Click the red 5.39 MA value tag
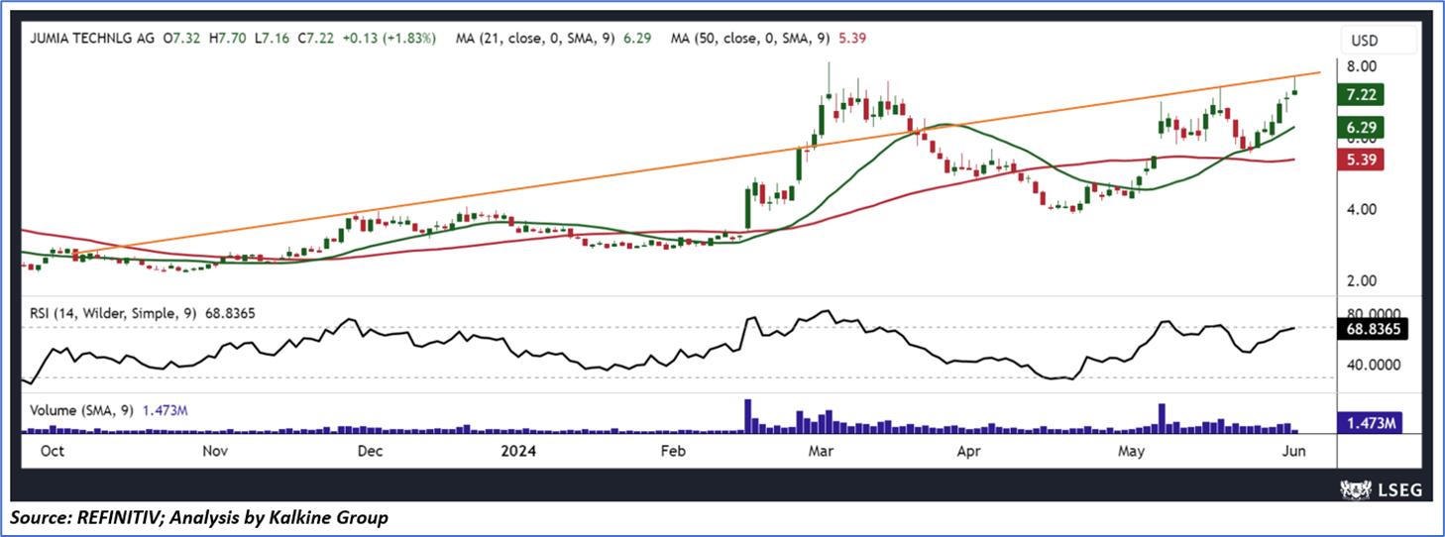The height and width of the screenshot is (537, 1445). point(1360,160)
